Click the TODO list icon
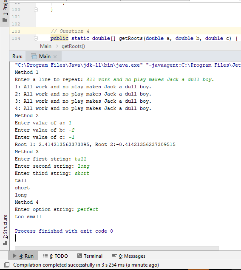The image size is (241, 270). [x=45, y=256]
